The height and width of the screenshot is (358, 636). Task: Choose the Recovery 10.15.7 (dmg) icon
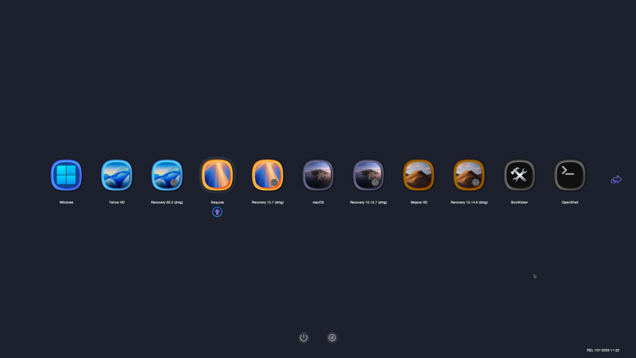pyautogui.click(x=368, y=175)
